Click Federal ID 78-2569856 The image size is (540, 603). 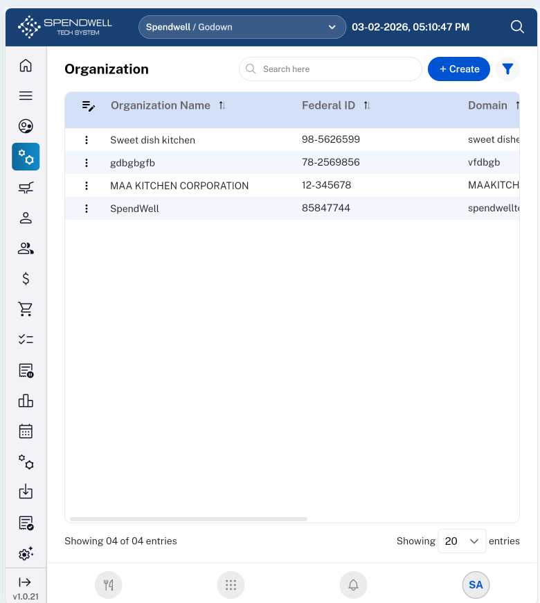pos(331,162)
